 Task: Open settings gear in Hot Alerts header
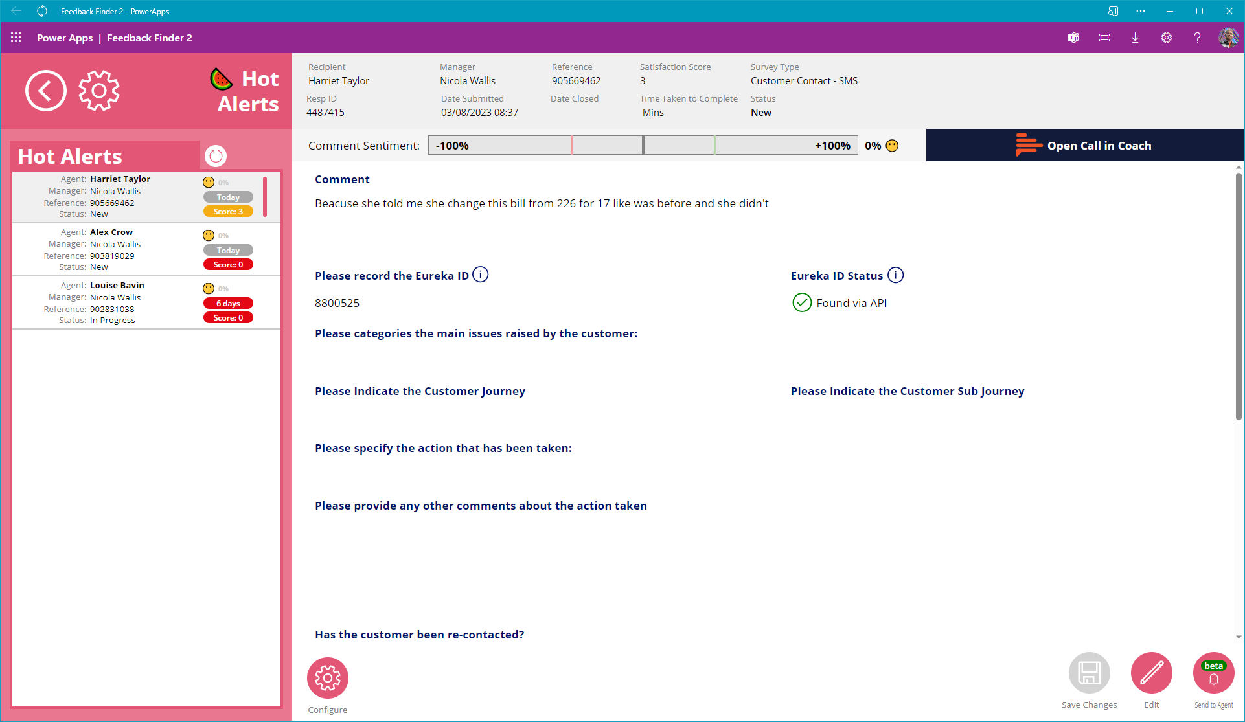pyautogui.click(x=99, y=91)
